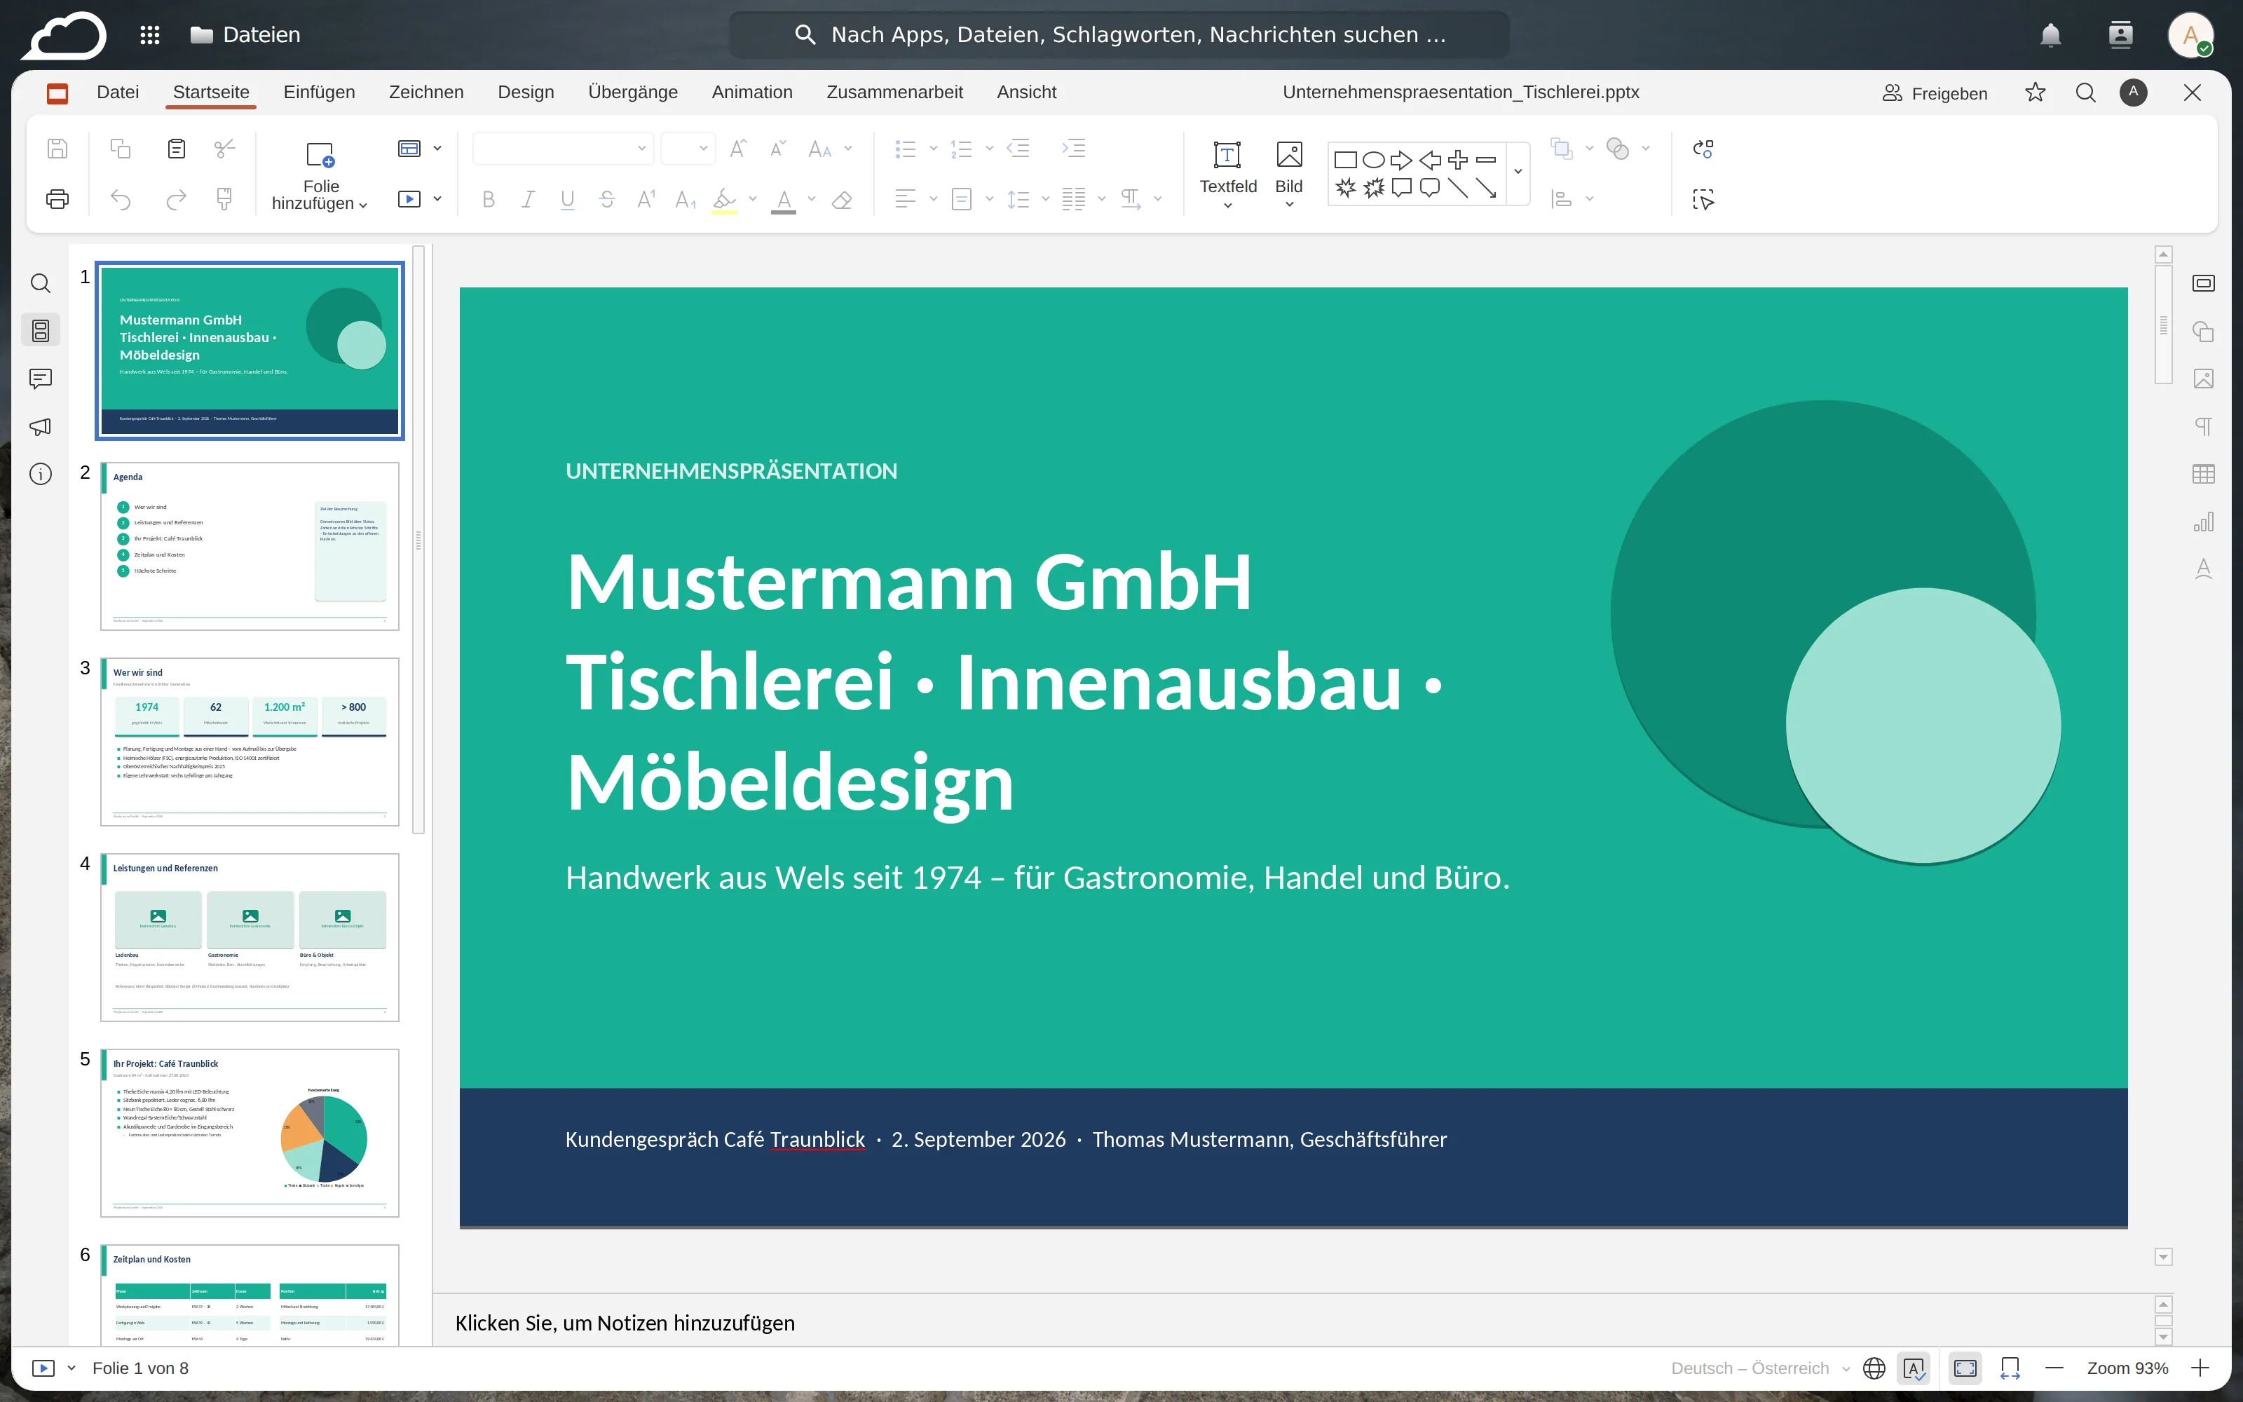This screenshot has height=1402, width=2243.
Task: Click the highlight color yellow swatch button
Action: 725,199
